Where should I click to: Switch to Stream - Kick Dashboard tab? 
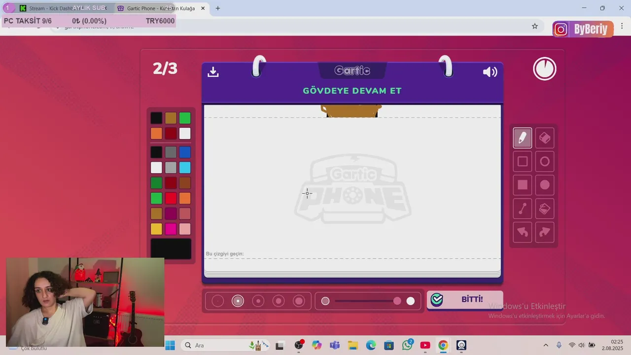(63, 8)
